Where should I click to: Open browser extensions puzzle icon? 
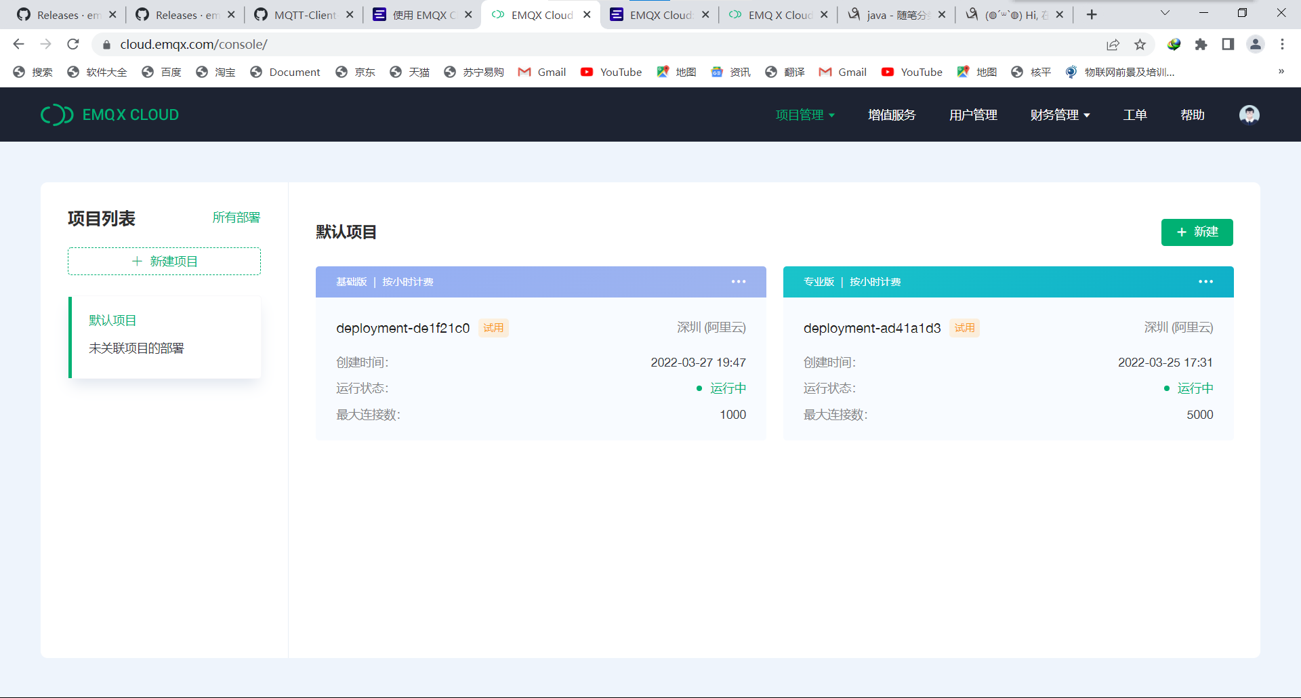click(x=1201, y=44)
